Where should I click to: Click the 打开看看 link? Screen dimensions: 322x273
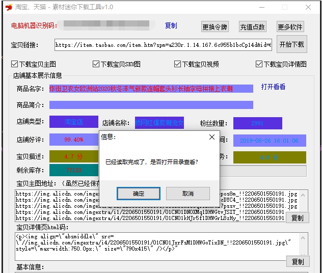pyautogui.click(x=273, y=87)
